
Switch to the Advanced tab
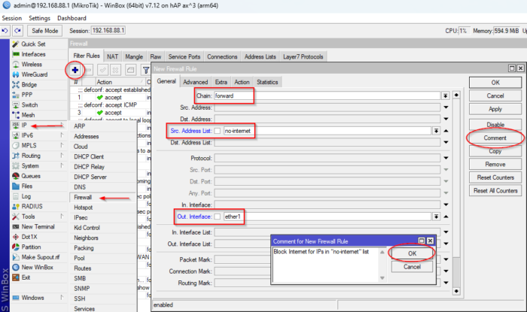[195, 82]
